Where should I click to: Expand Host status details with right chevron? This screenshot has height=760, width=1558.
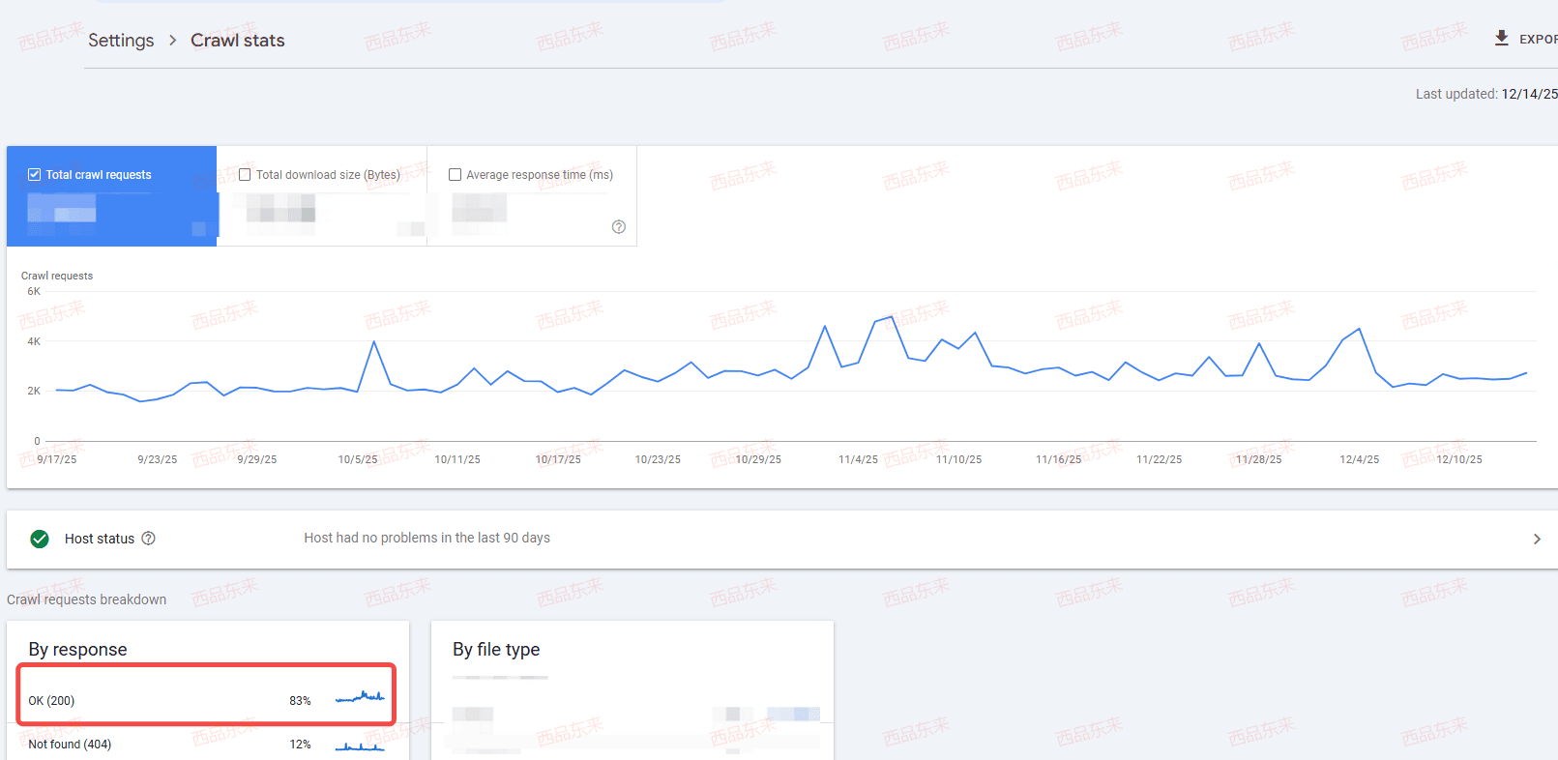tap(1537, 539)
